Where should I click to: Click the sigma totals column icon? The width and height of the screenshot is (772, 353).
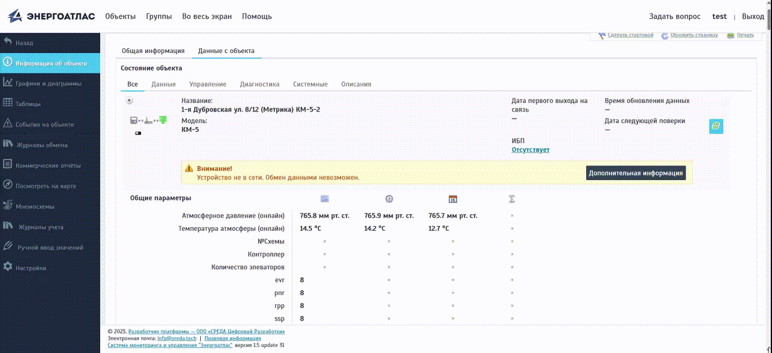[512, 199]
